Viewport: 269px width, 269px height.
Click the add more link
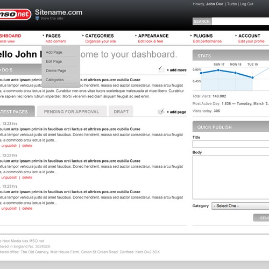177,70
